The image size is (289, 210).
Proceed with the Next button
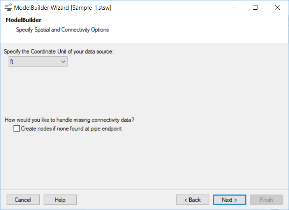click(229, 200)
